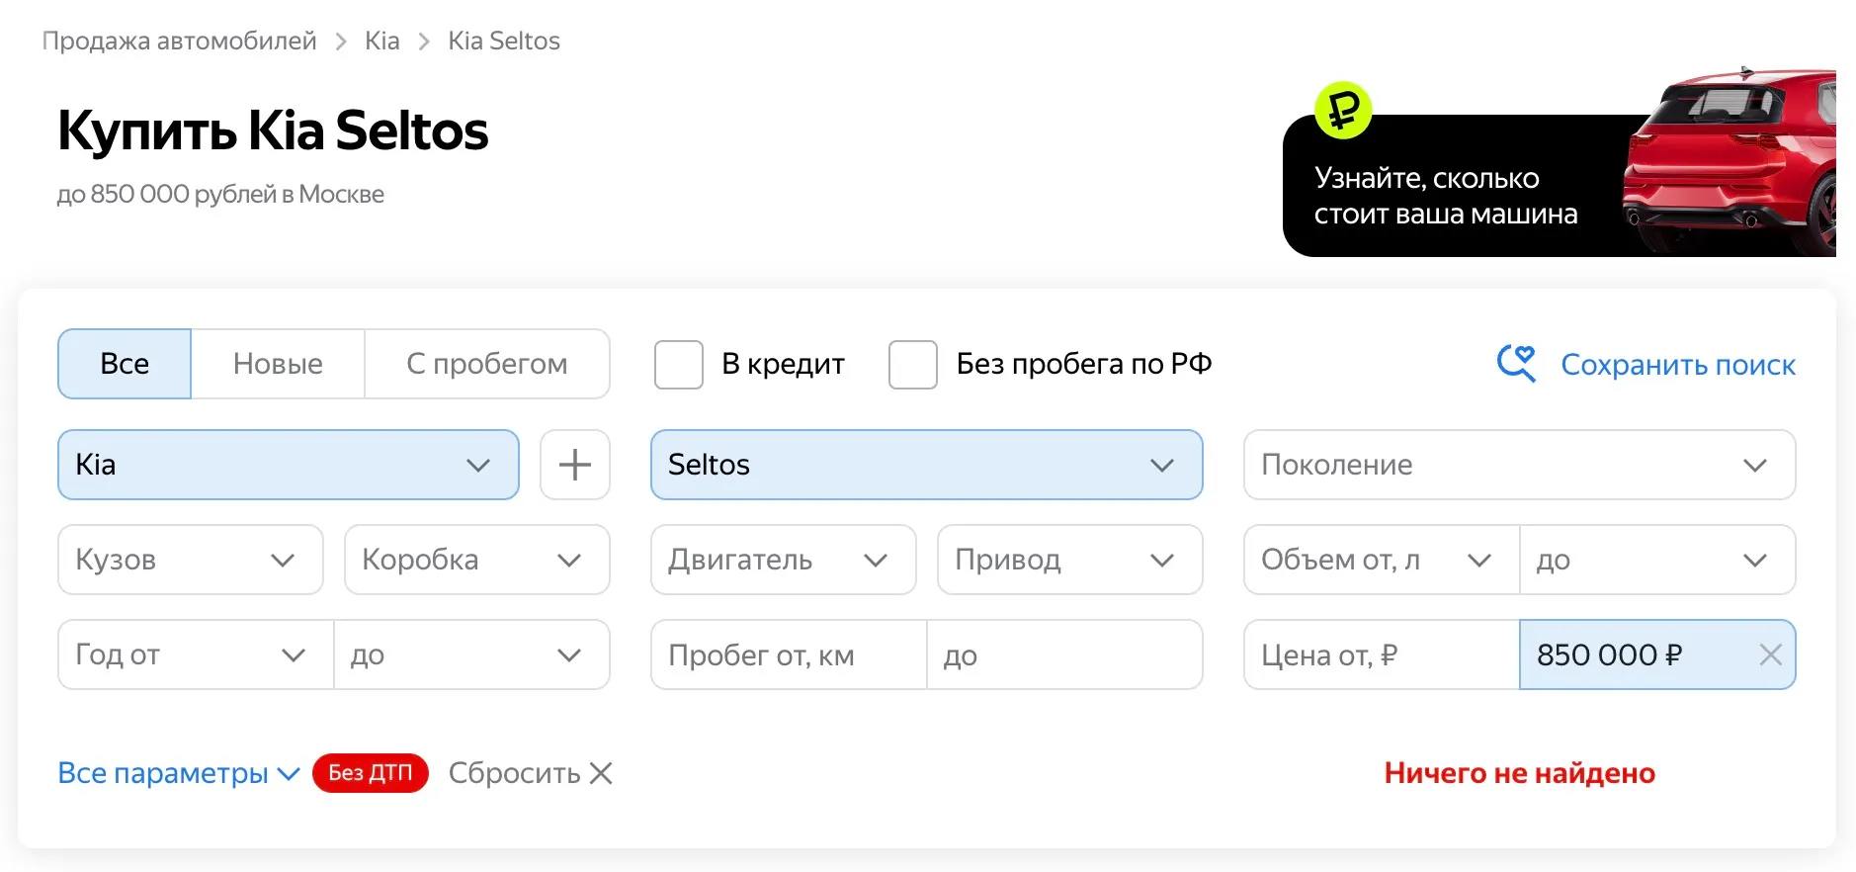Click the heart search icon beside Сохранить поиск
This screenshot has width=1856, height=872.
coord(1516,364)
